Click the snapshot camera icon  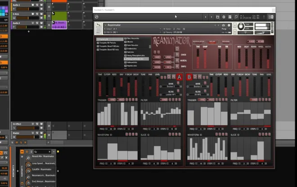click(x=224, y=25)
